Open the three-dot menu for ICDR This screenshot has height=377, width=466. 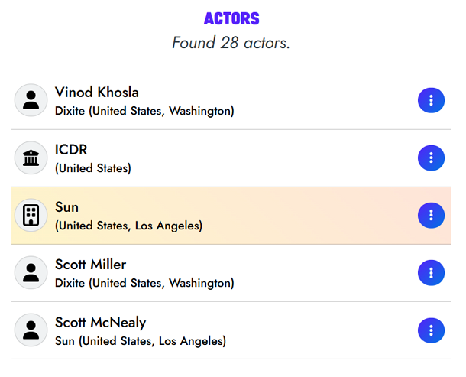click(431, 158)
